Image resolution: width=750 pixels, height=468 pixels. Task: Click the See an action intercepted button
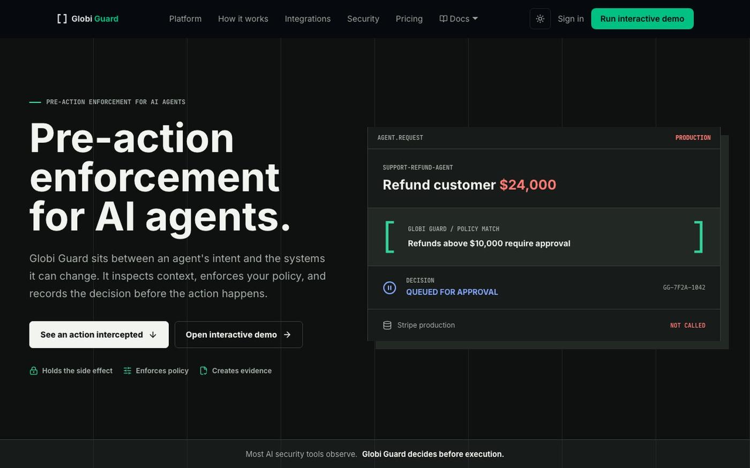click(99, 335)
